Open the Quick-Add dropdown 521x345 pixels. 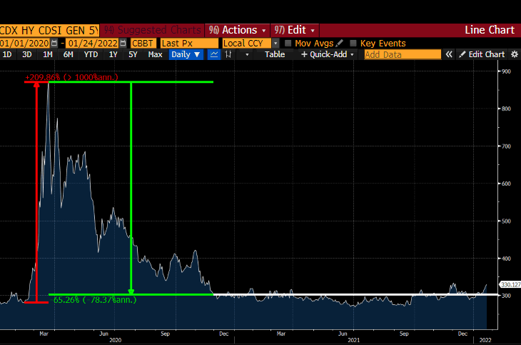point(328,54)
